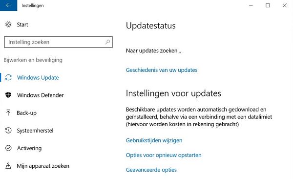Click the Start gear icon
293x179 pixels.
8,24
